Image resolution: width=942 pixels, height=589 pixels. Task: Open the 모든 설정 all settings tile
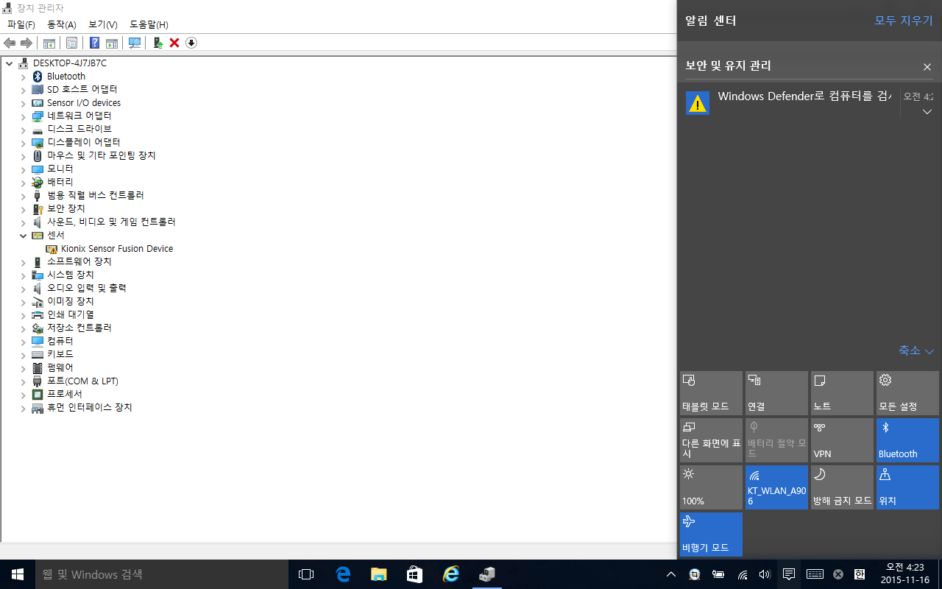coord(907,393)
